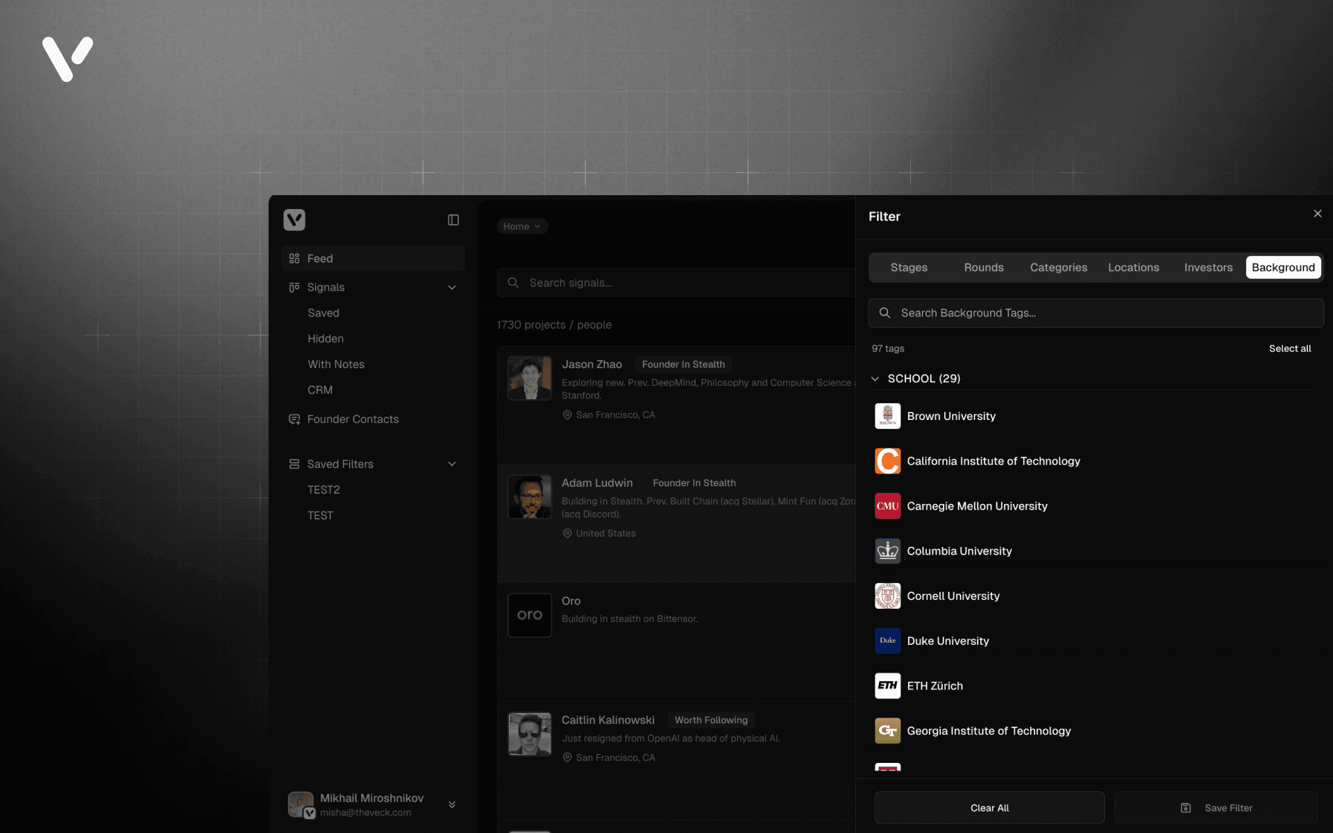This screenshot has width=1333, height=833.
Task: Collapse the SCHOOL (29) section
Action: pos(875,378)
